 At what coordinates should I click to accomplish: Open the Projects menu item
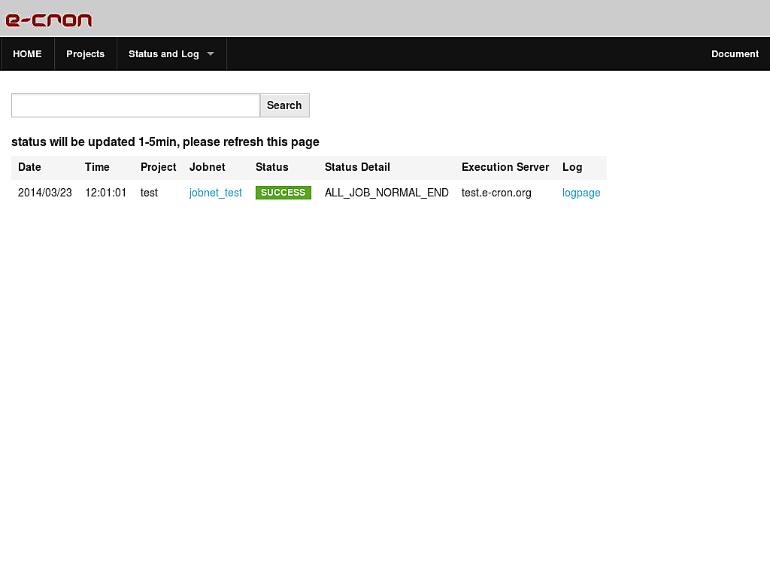coord(85,53)
